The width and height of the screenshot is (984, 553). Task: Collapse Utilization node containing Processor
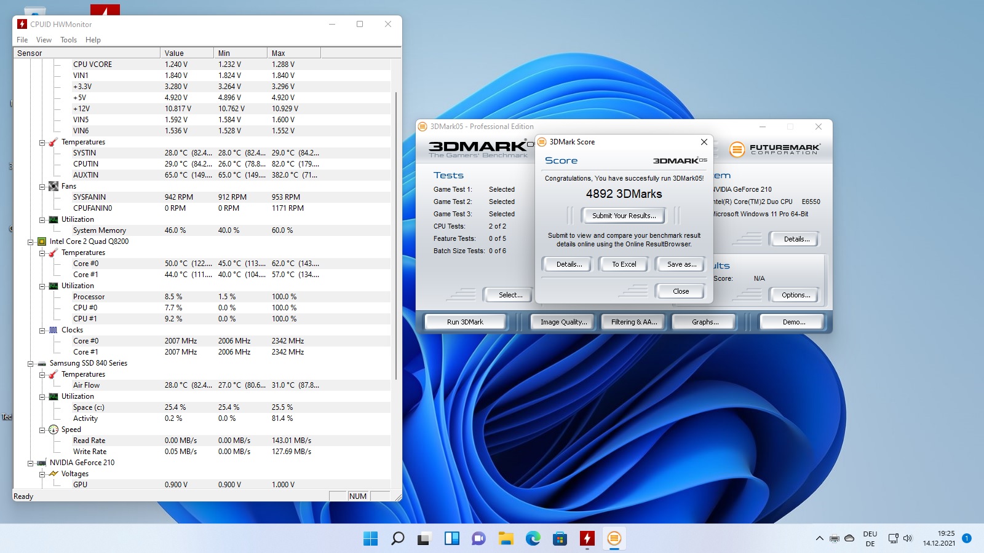pos(42,286)
